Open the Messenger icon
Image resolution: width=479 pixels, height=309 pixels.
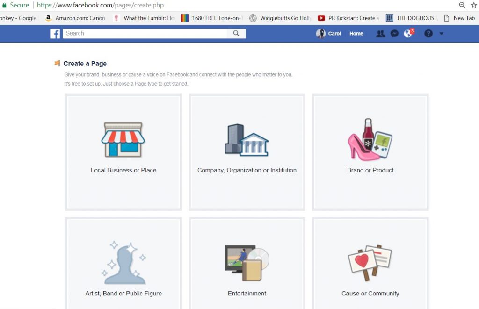(394, 34)
